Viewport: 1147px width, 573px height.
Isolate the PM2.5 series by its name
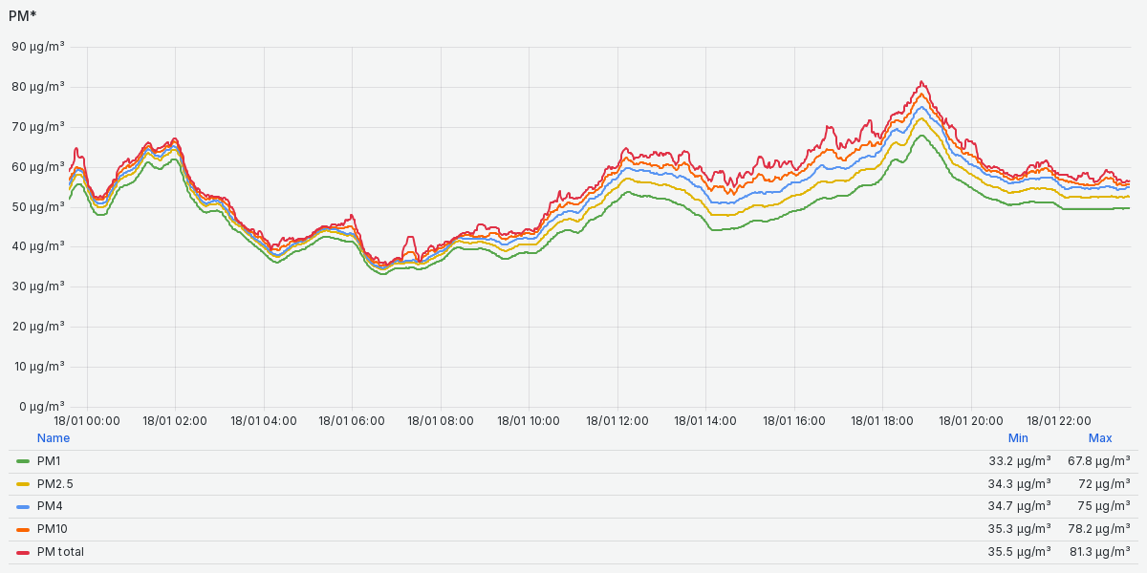tap(54, 484)
